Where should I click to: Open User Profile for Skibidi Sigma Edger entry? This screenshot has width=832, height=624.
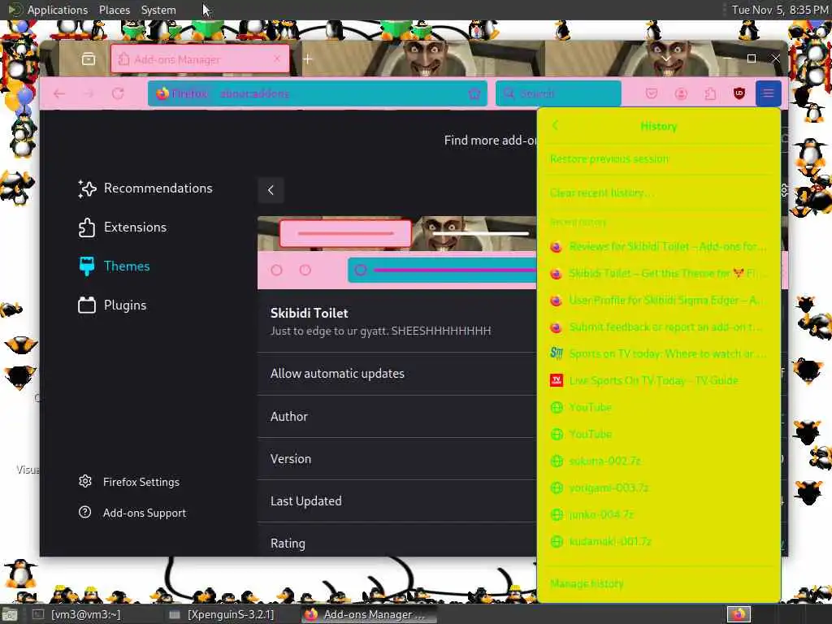pos(658,301)
